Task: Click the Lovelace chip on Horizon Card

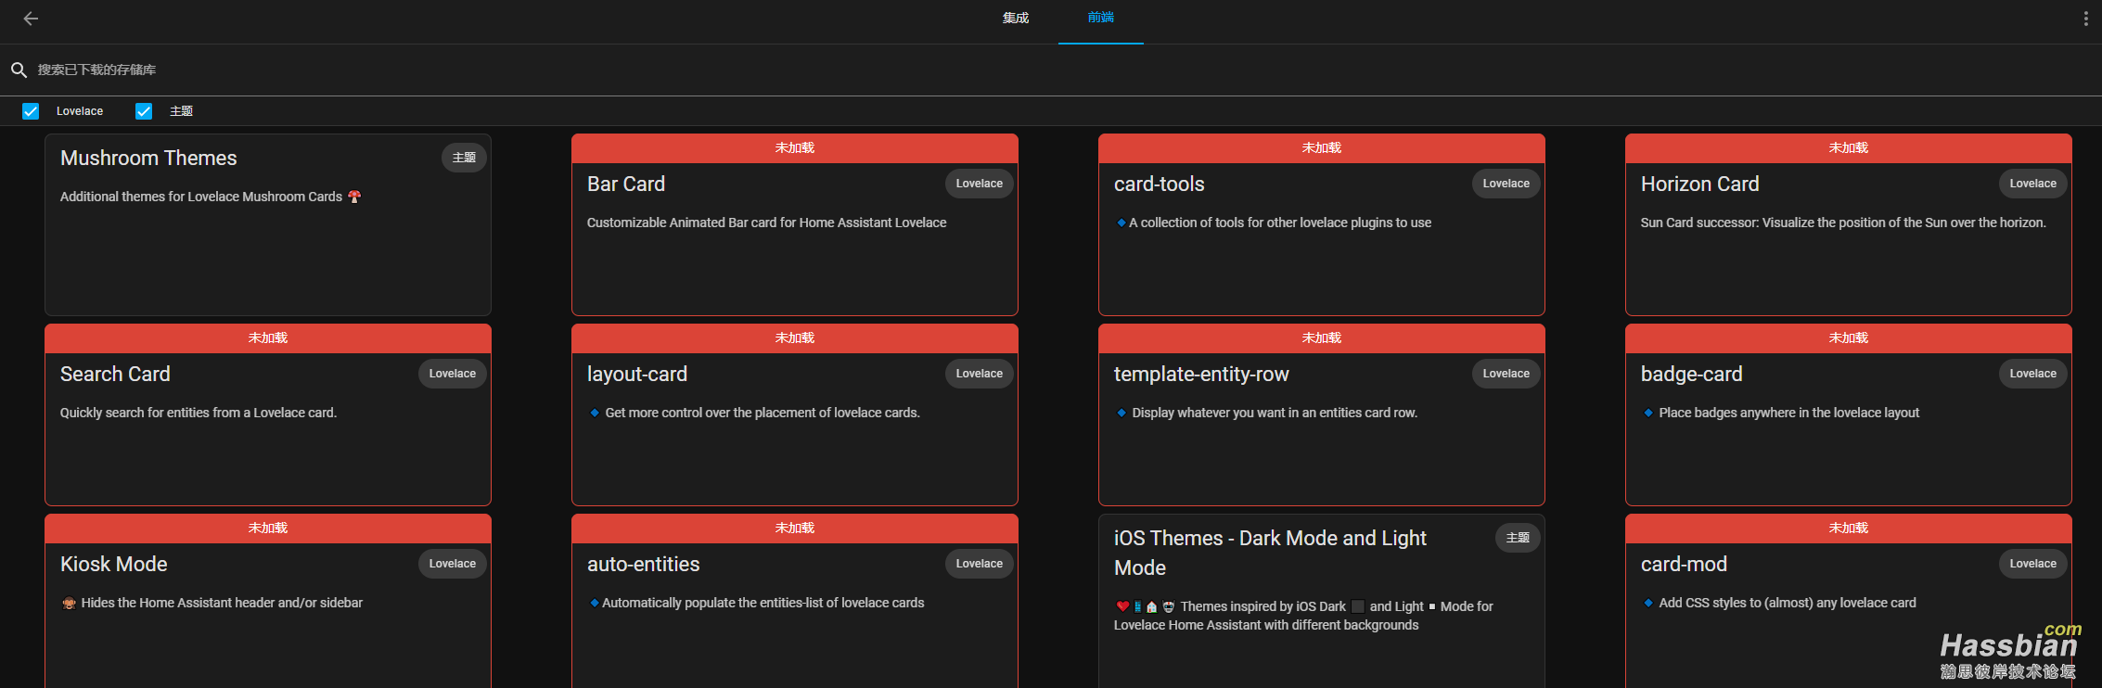Action: click(2033, 184)
